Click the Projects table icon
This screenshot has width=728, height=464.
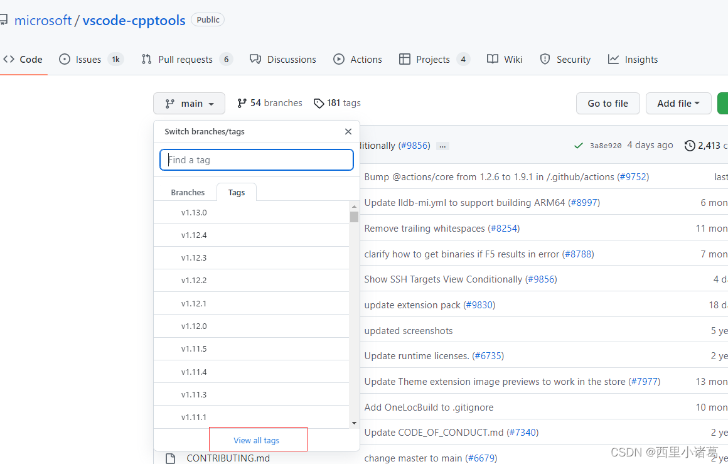coord(405,60)
